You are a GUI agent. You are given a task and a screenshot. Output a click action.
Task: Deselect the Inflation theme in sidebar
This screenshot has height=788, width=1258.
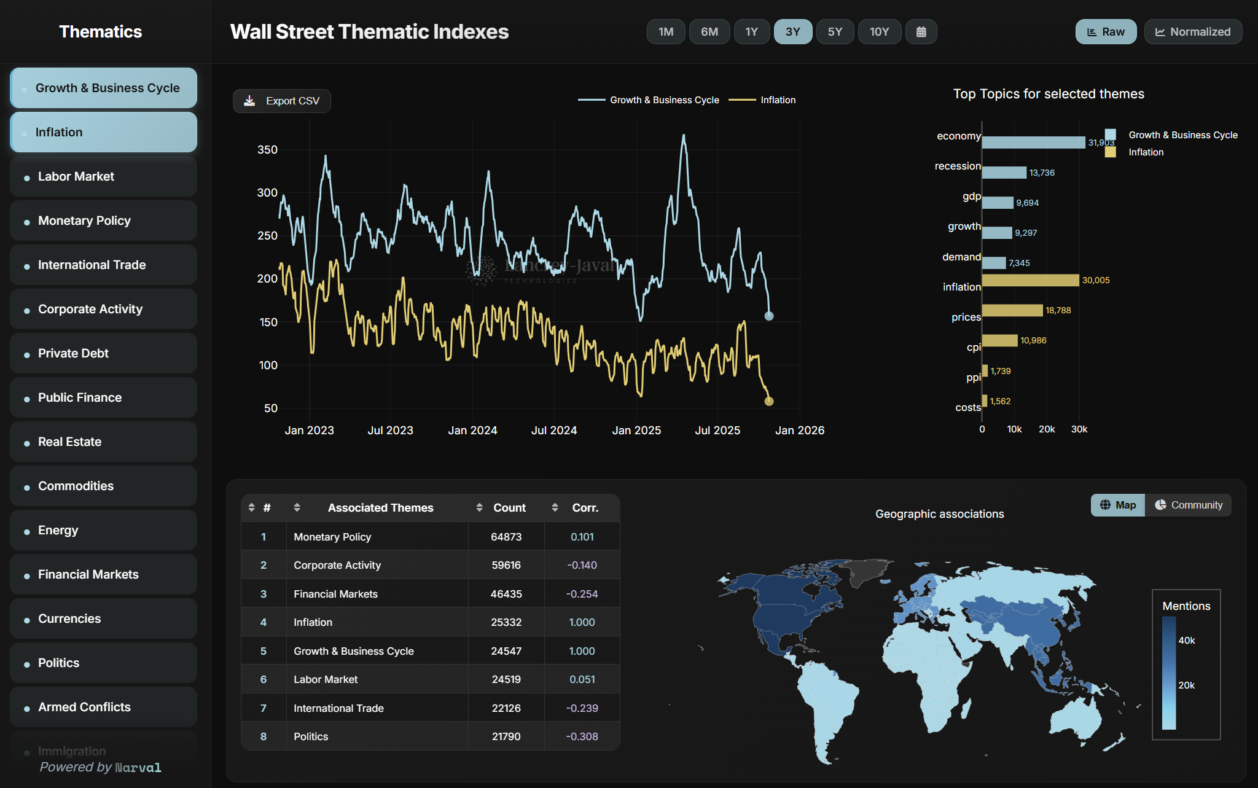(x=103, y=132)
